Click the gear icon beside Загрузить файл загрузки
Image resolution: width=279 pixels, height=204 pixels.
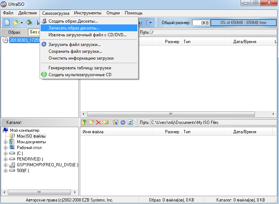[x=44, y=44]
